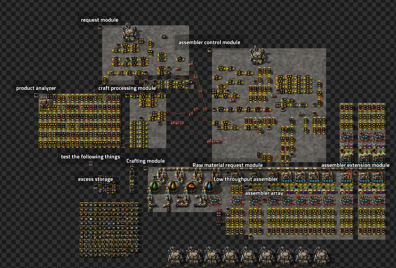The image size is (396, 268).
Task: Select the 'Raw material request module' label
Action: click(228, 165)
